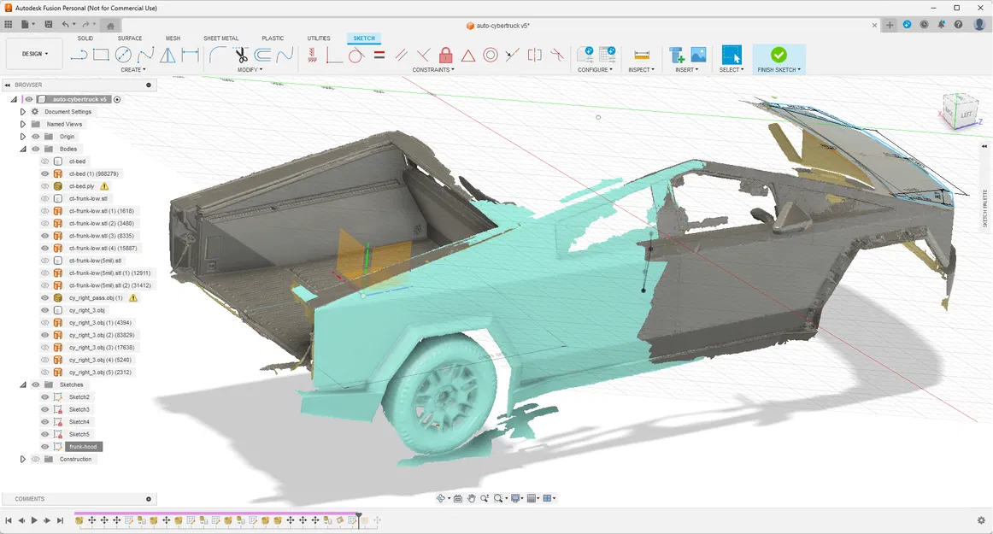
Task: Apply the Equal constraint
Action: coord(379,55)
